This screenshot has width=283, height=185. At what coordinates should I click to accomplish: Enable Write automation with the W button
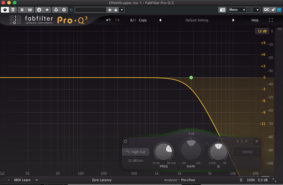[x=30, y=10]
